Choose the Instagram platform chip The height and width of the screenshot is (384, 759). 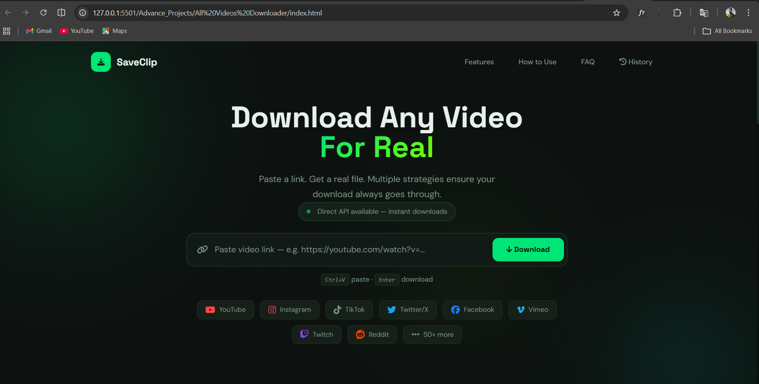(x=290, y=310)
